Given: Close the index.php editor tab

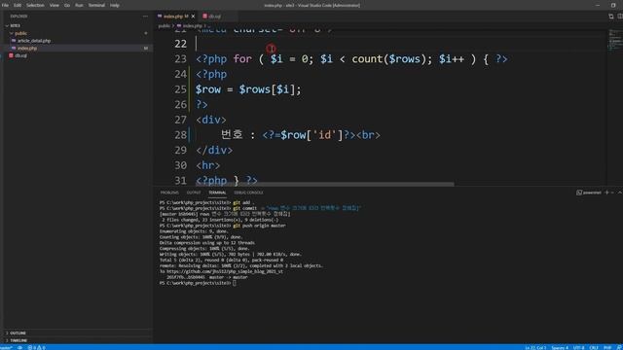Looking at the screenshot, I should point(193,17).
